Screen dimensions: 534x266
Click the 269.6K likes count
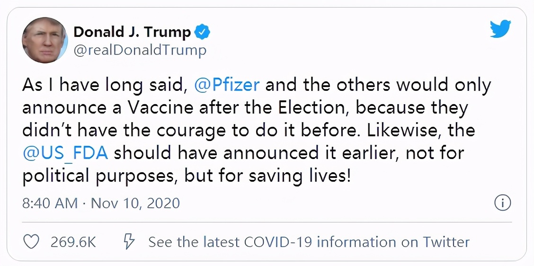point(73,242)
